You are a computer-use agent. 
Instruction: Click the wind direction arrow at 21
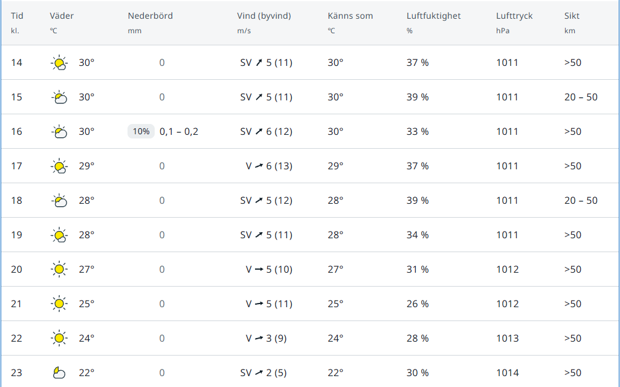pyautogui.click(x=259, y=304)
